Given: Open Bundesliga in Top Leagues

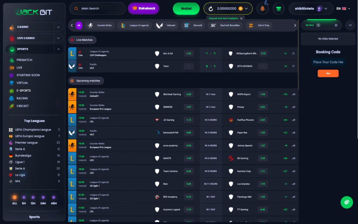Looking at the screenshot, I should pyautogui.click(x=34, y=155).
